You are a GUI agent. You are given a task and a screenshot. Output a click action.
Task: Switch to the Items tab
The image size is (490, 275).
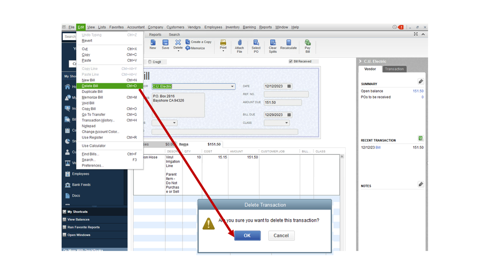[x=184, y=144]
